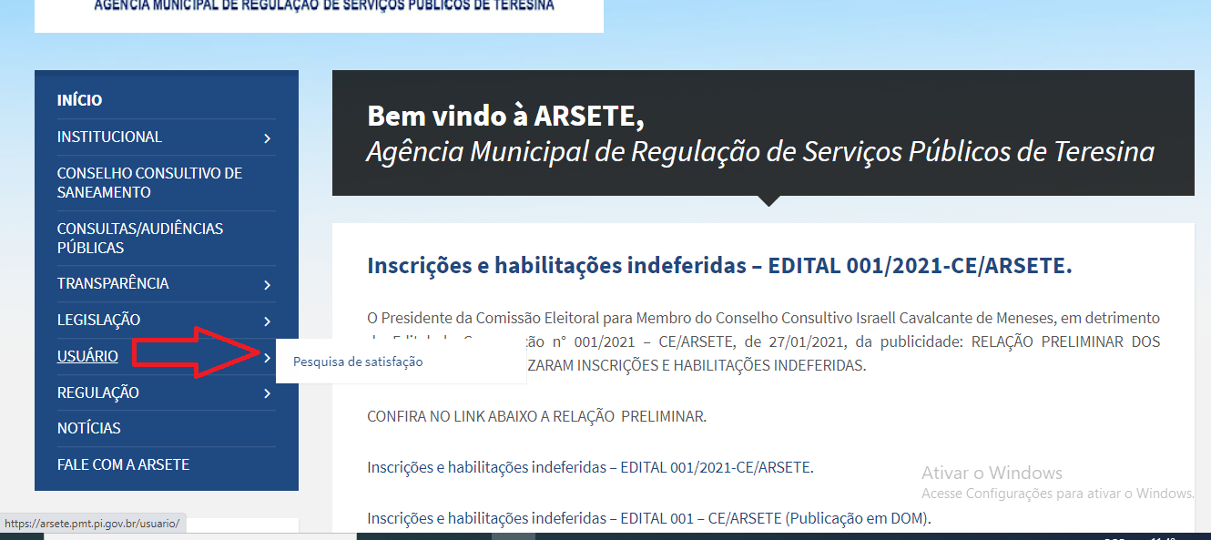Open link Inscrições e habilitações indeferidas – EDITAL 001/2021-CE/ARSETE
1211x540 pixels.
point(590,467)
